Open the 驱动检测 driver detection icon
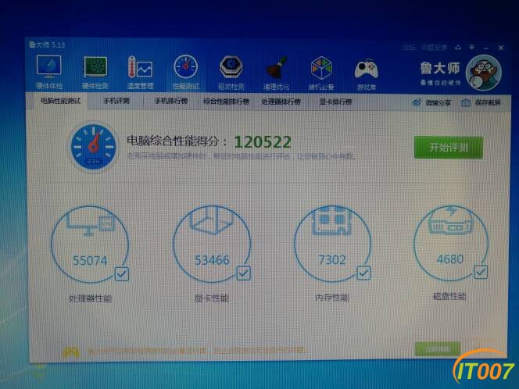Viewport: 519px width, 389px height. click(x=231, y=67)
